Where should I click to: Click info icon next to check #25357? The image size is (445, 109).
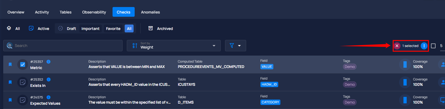(x=49, y=62)
